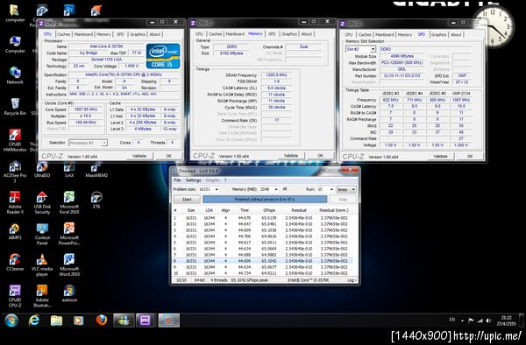
Task: Click Validate in the left CPU-Z window
Action: click(139, 156)
